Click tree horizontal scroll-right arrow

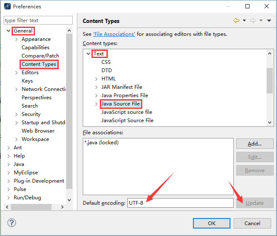pyautogui.click(x=62, y=207)
